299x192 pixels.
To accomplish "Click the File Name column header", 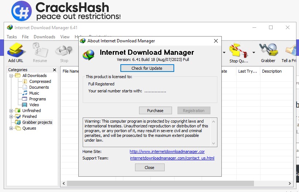I will (x=71, y=71).
